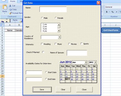Viewport: 121px width, 96px height.
Task: Click the Gender cell in row 2
Action: coord(19,30)
